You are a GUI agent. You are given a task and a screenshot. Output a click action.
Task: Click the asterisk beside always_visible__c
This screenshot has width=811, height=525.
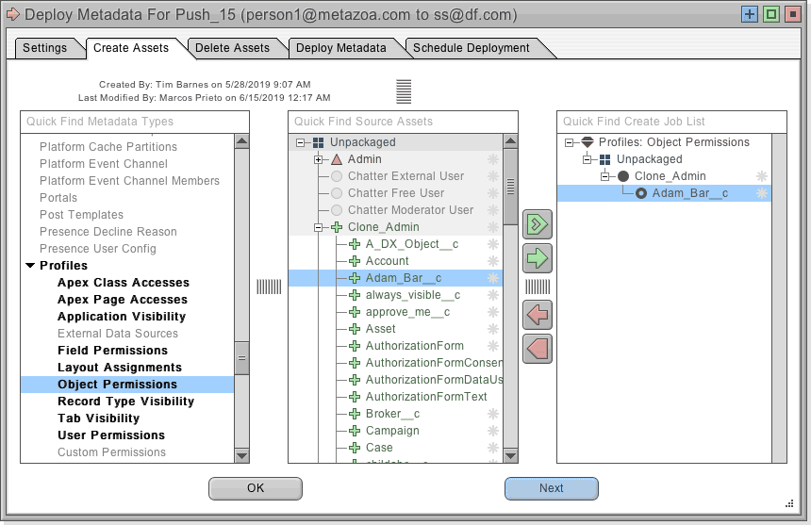coord(493,295)
